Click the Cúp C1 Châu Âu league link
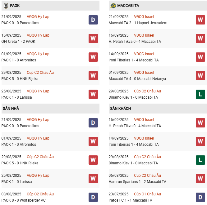The height and width of the screenshot is (205, 207). click(x=147, y=194)
